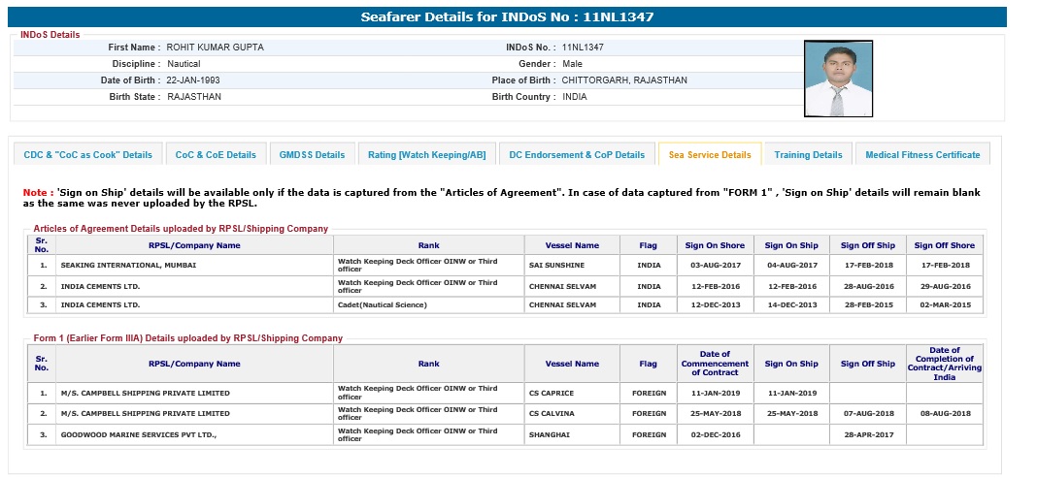Select the Sea Service Details tab
The image size is (1037, 478).
click(x=710, y=154)
